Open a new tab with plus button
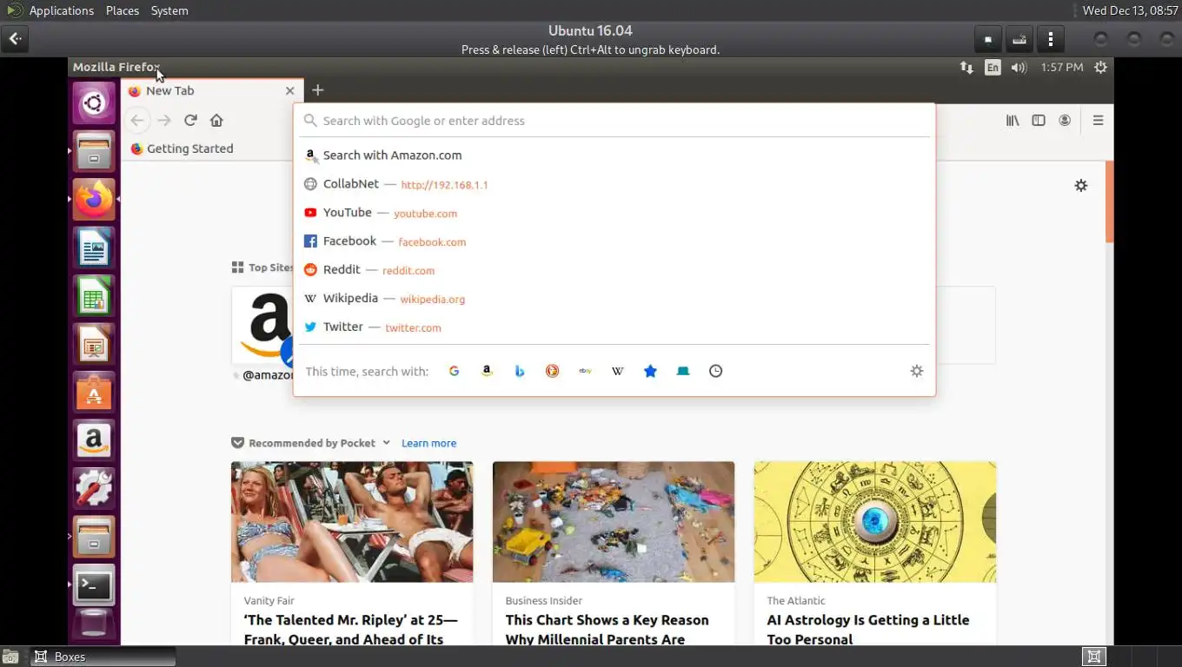Screen dimensions: 1182x667 pyautogui.click(x=318, y=90)
